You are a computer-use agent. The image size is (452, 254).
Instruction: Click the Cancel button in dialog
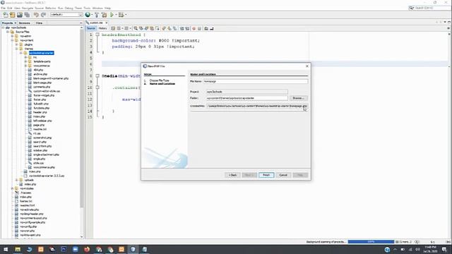tap(283, 175)
